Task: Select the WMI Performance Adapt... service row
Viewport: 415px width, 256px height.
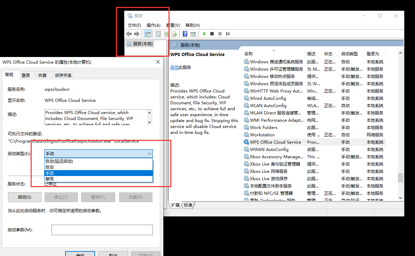Action: pyautogui.click(x=314, y=120)
